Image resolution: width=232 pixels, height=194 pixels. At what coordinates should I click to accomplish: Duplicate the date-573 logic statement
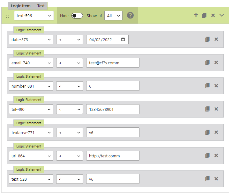click(x=207, y=39)
